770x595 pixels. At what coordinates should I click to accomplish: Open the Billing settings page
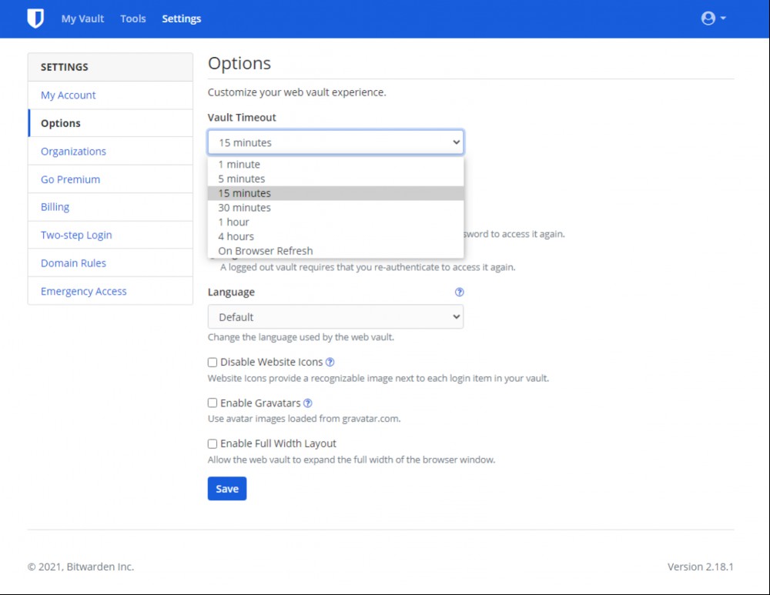110,207
